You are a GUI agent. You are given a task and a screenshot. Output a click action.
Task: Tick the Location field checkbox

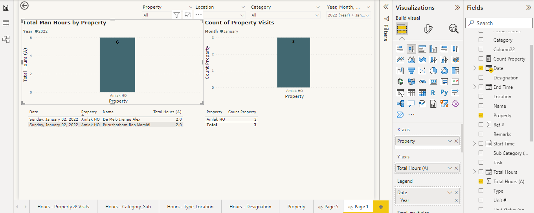(481, 96)
